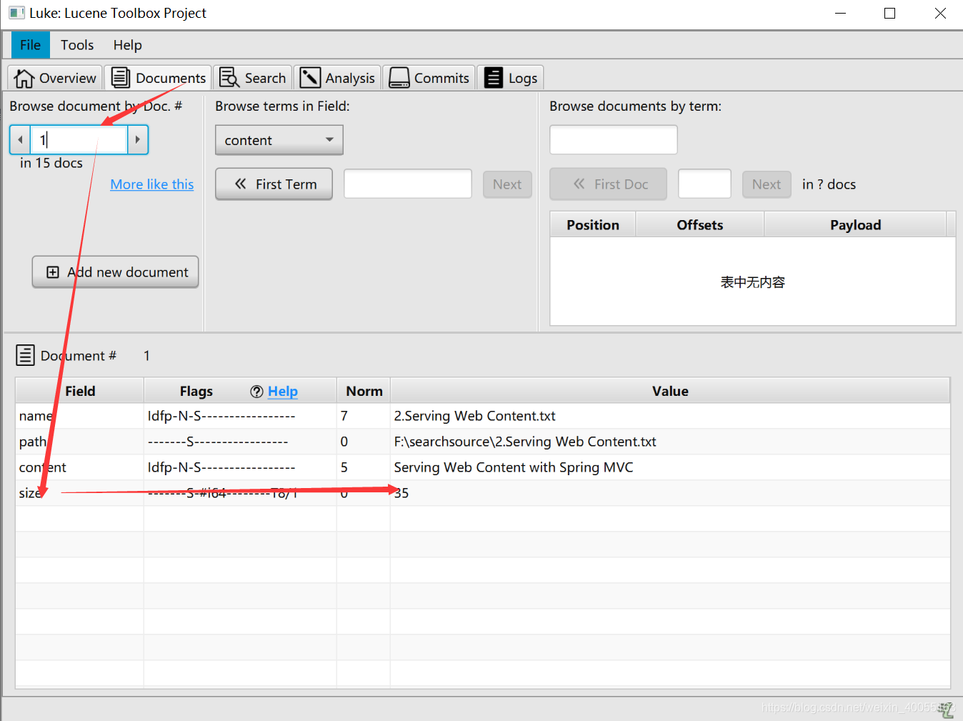Click the Norm column header

(364, 391)
